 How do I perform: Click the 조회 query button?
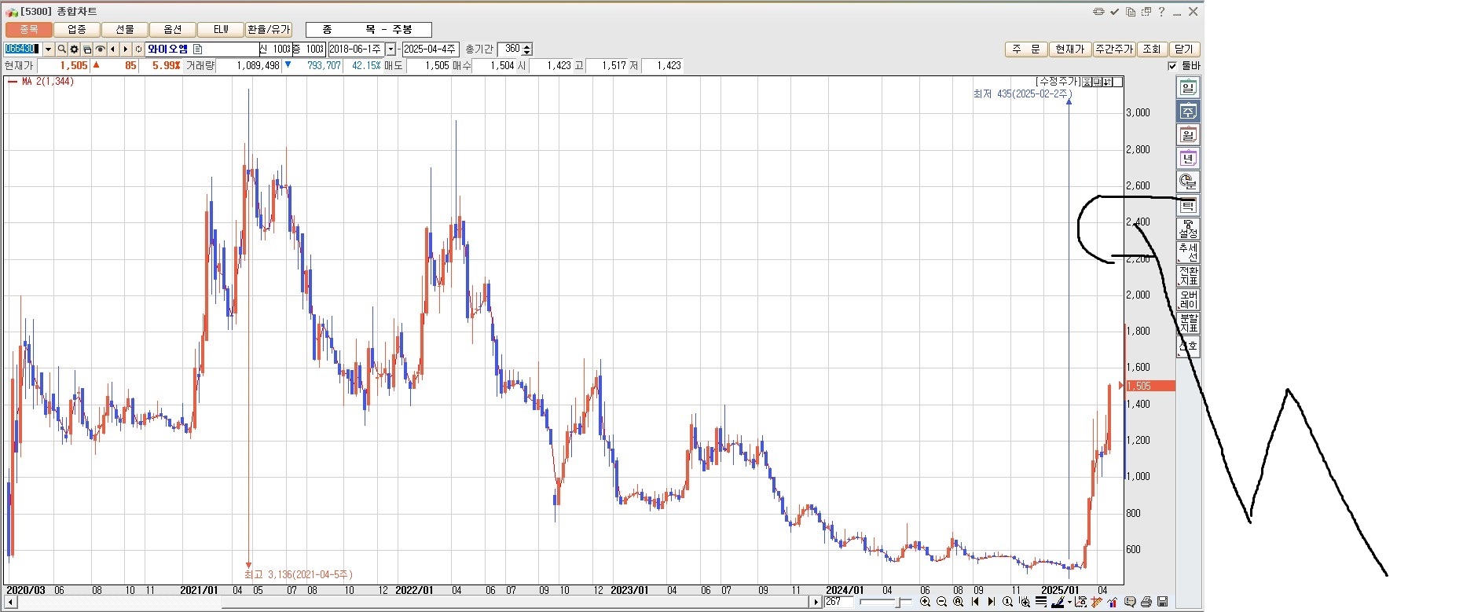(1151, 49)
